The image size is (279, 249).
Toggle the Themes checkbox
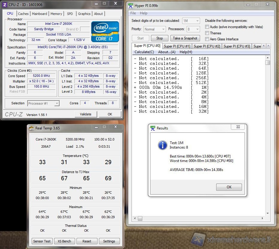pos(207,33)
